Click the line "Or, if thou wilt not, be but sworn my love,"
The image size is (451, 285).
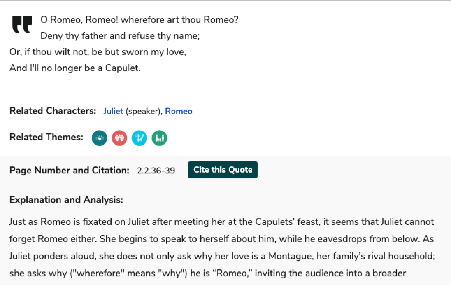98,52
